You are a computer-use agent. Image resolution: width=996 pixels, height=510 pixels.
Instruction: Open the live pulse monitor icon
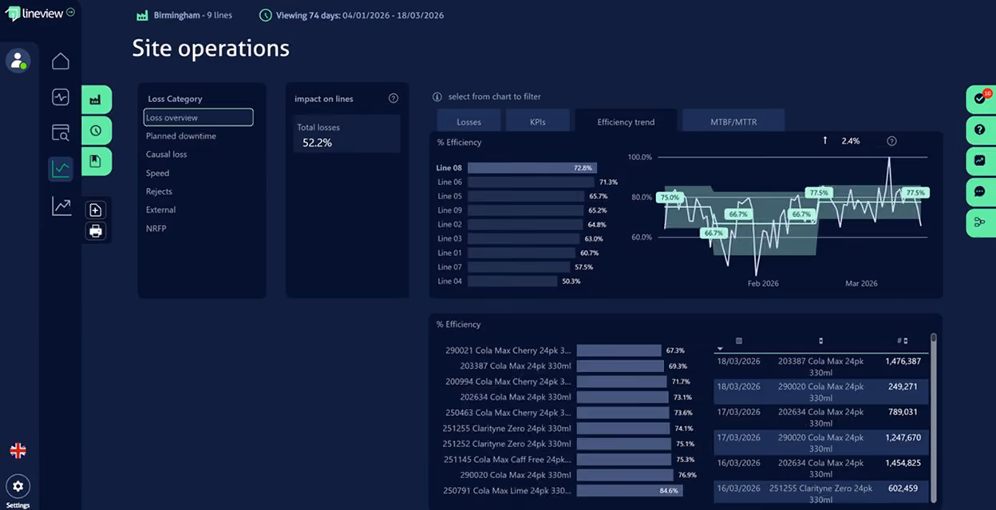61,97
